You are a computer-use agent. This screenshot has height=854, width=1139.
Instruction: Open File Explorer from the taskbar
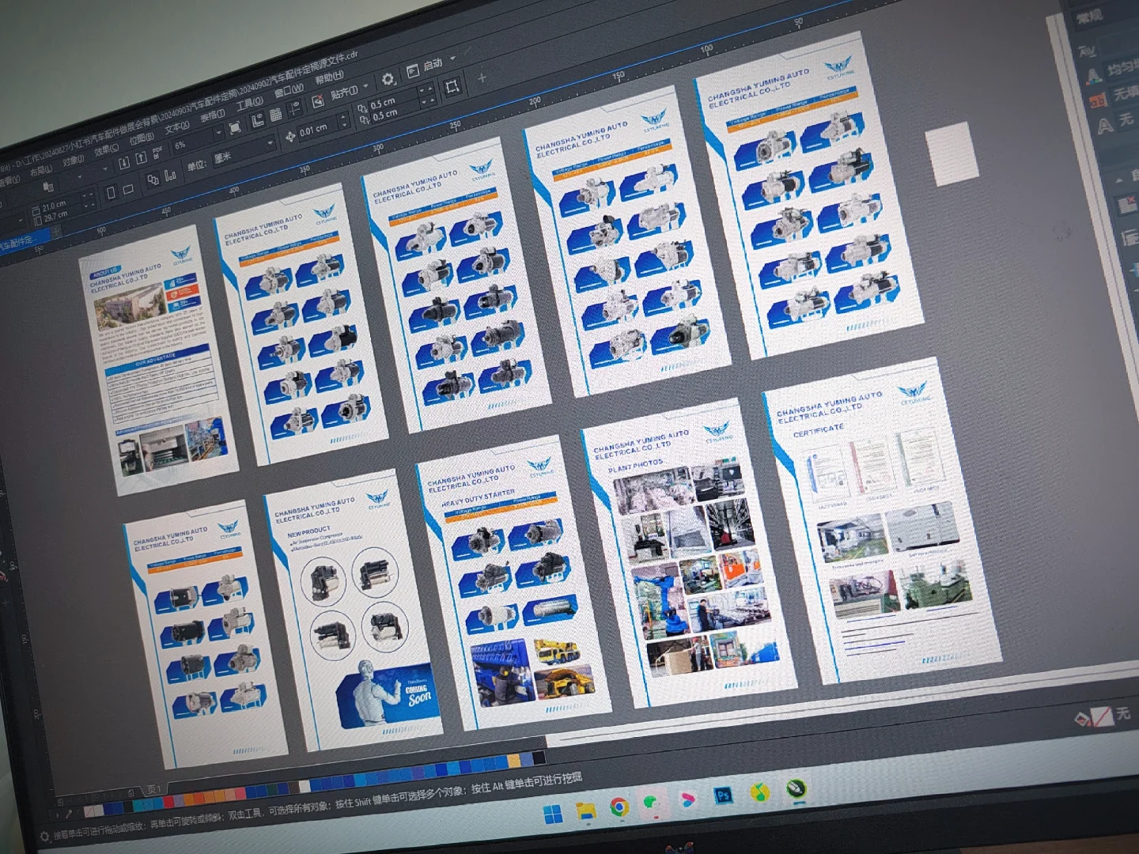coord(586,811)
